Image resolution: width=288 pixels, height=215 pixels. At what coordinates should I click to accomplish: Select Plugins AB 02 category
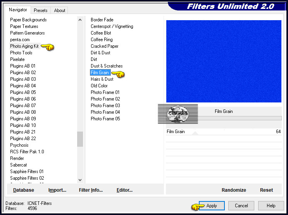[x=23, y=73]
